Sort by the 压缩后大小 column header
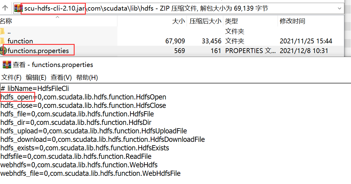This screenshot has height=184, width=351. click(x=205, y=21)
